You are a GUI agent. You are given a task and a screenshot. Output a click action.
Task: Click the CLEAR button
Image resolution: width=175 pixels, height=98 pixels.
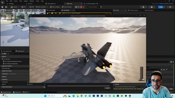[x=107, y=88]
